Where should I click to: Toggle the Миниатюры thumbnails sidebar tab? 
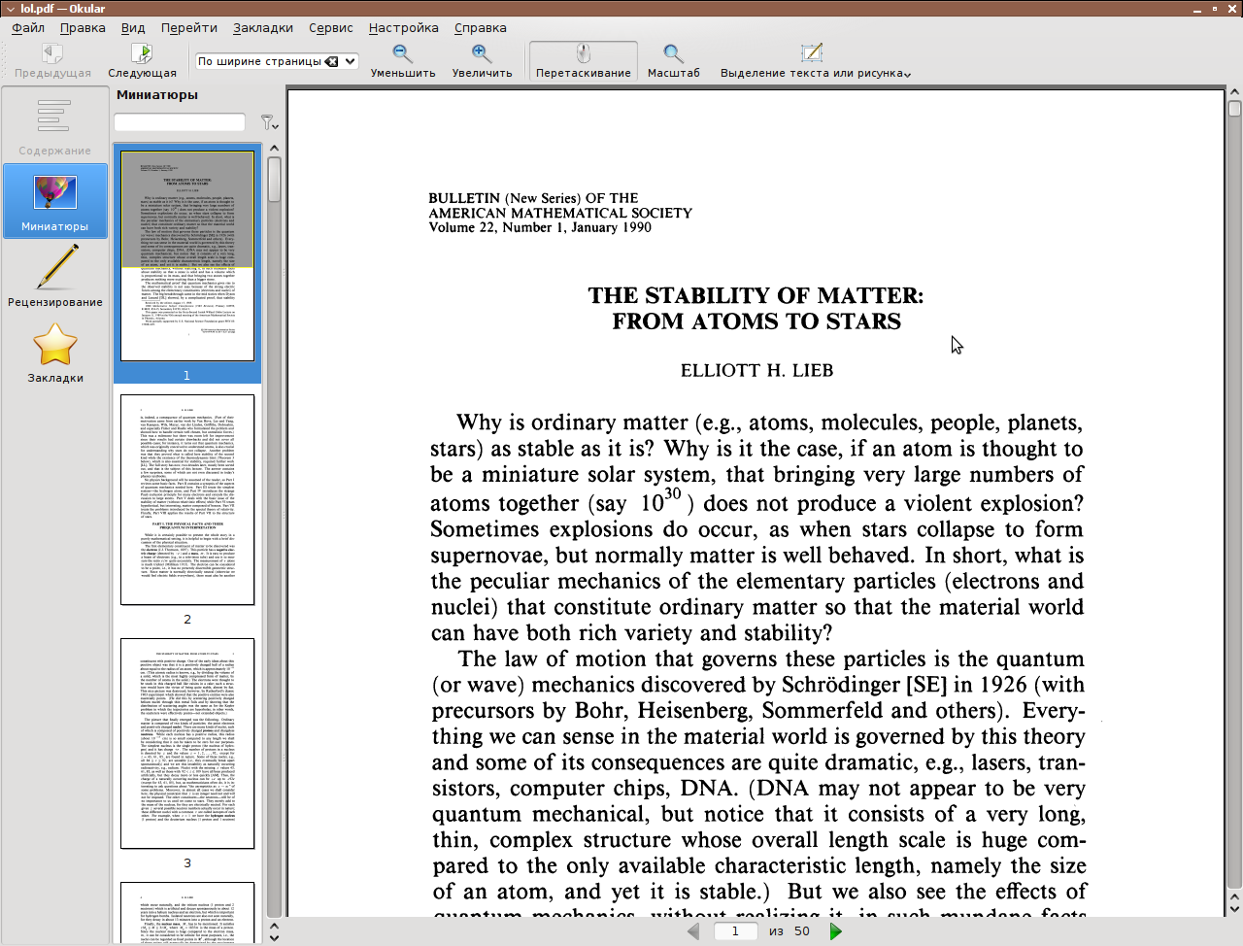tap(55, 201)
